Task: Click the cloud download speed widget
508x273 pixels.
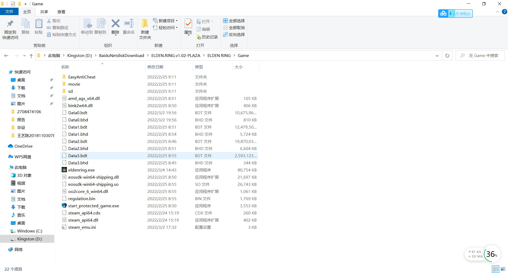Action: click(455, 14)
